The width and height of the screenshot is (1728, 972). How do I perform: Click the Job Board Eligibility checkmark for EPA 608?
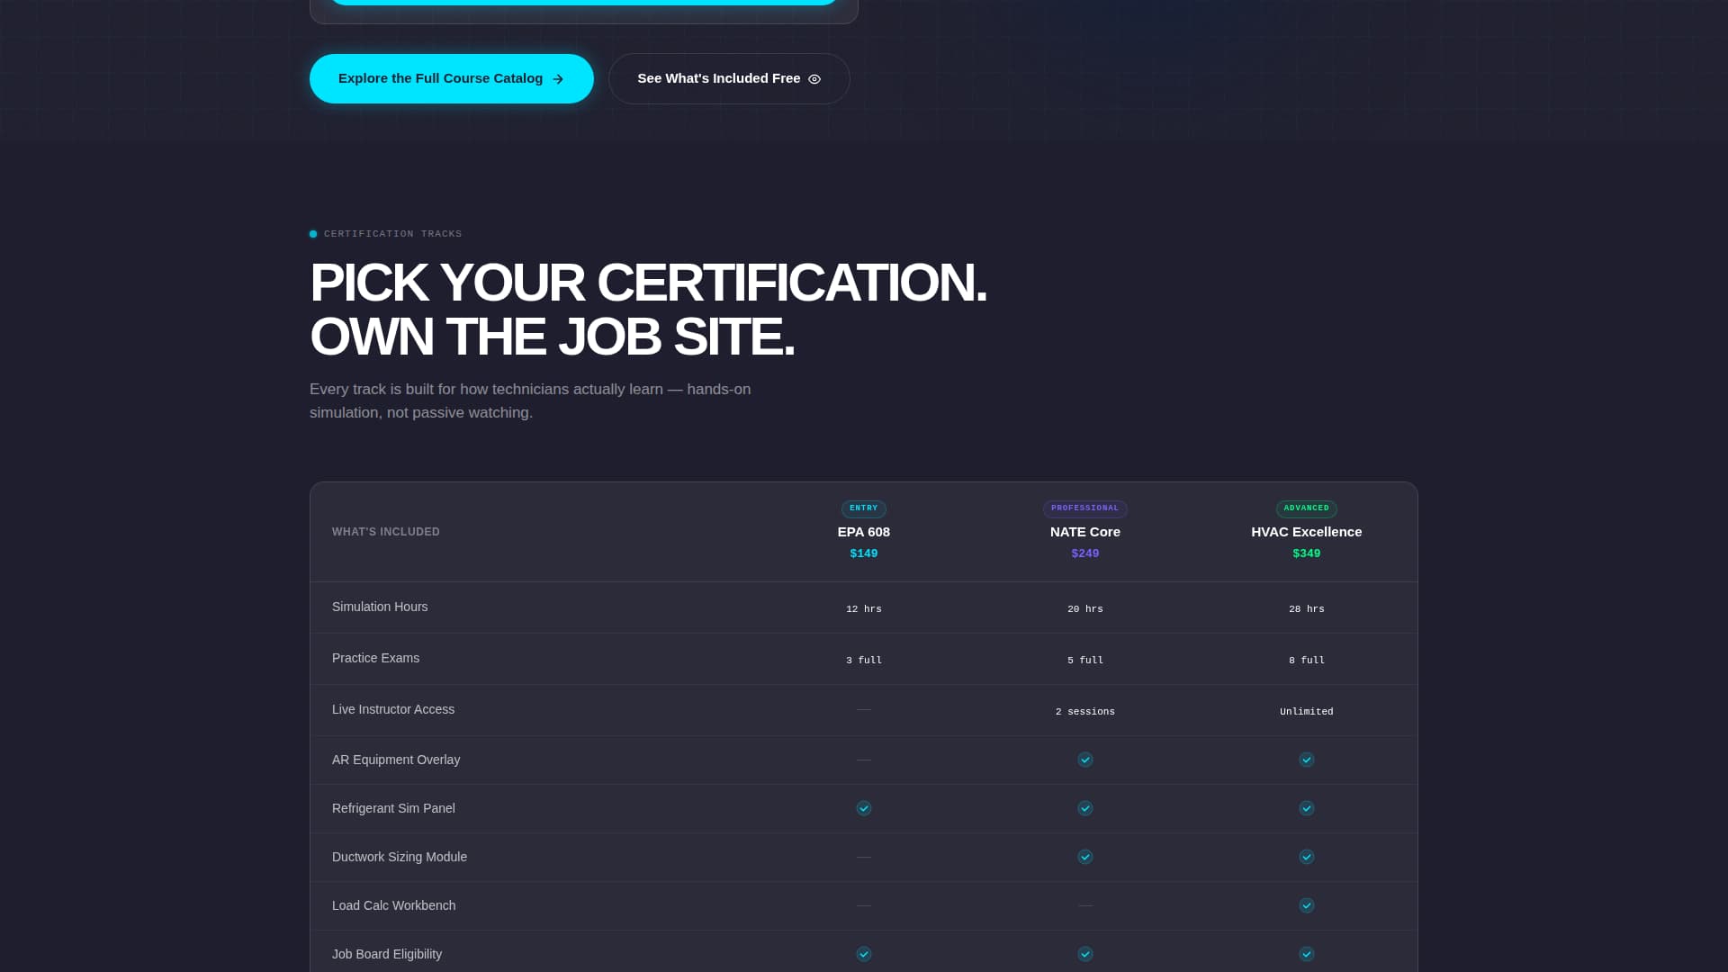[x=863, y=954]
